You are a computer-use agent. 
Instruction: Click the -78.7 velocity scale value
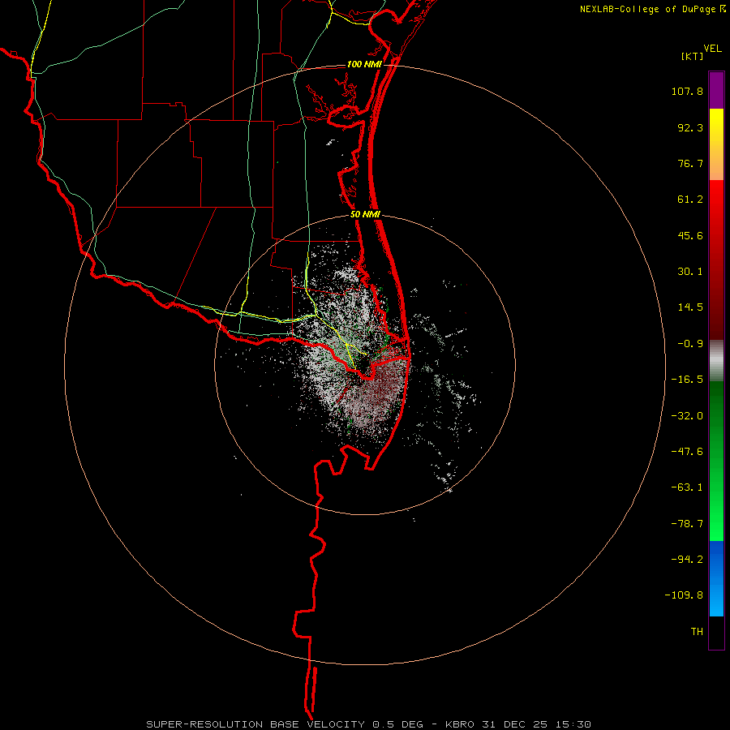click(687, 524)
